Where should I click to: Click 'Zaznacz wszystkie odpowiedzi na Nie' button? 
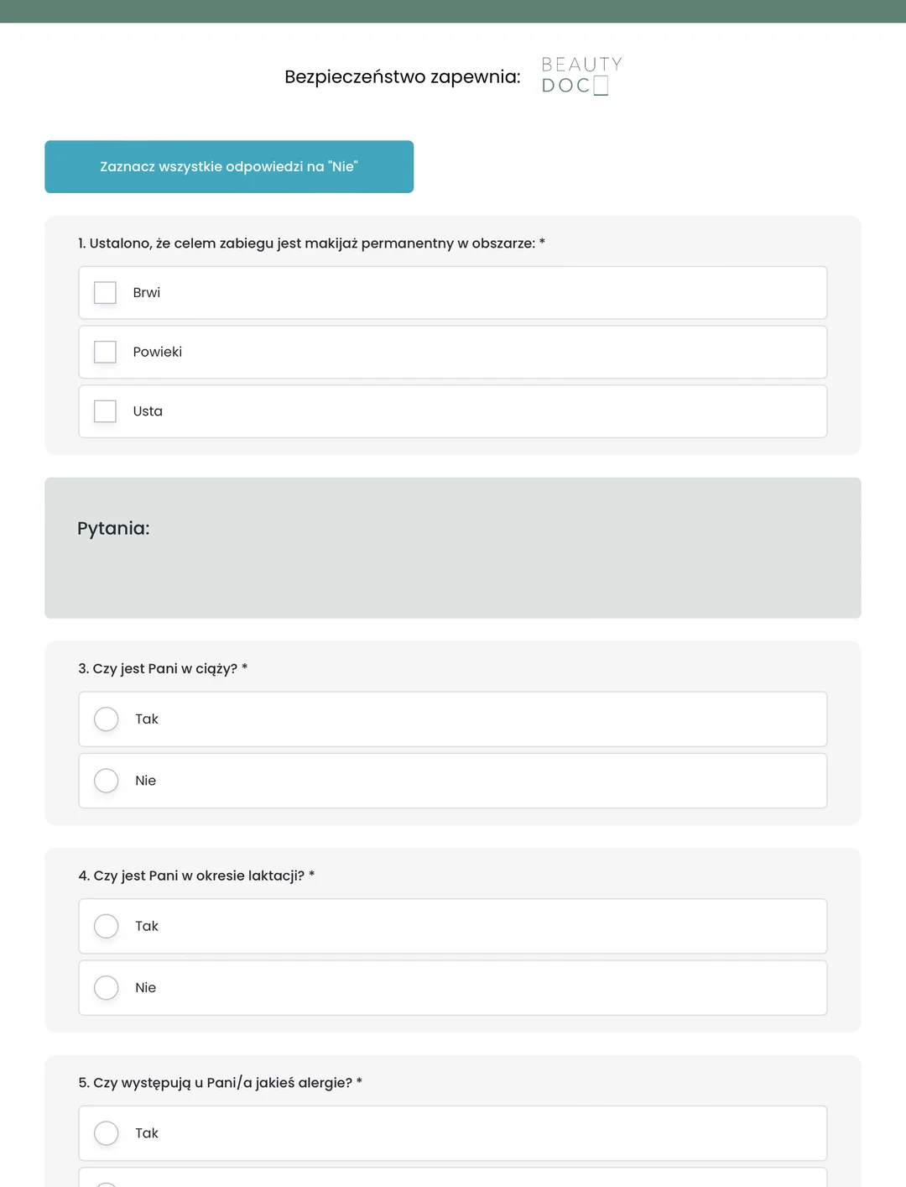[229, 166]
